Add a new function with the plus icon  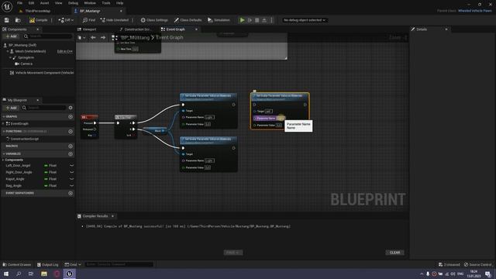point(71,131)
